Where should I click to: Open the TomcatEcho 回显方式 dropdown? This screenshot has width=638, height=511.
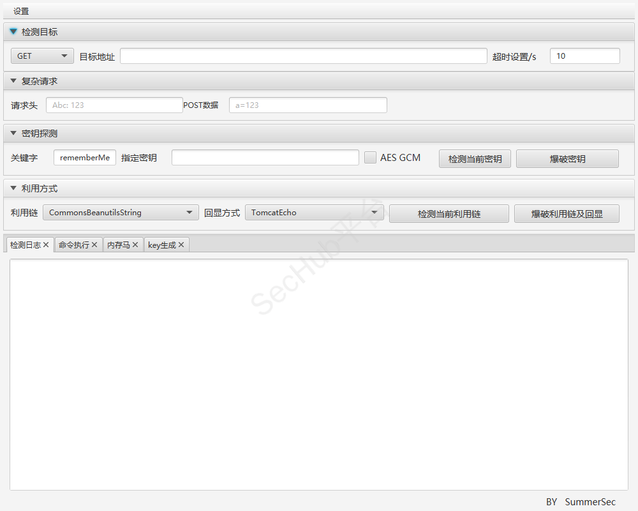pos(314,213)
